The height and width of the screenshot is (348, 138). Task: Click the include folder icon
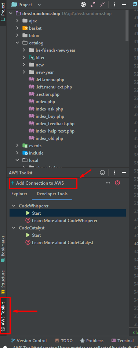25,153
